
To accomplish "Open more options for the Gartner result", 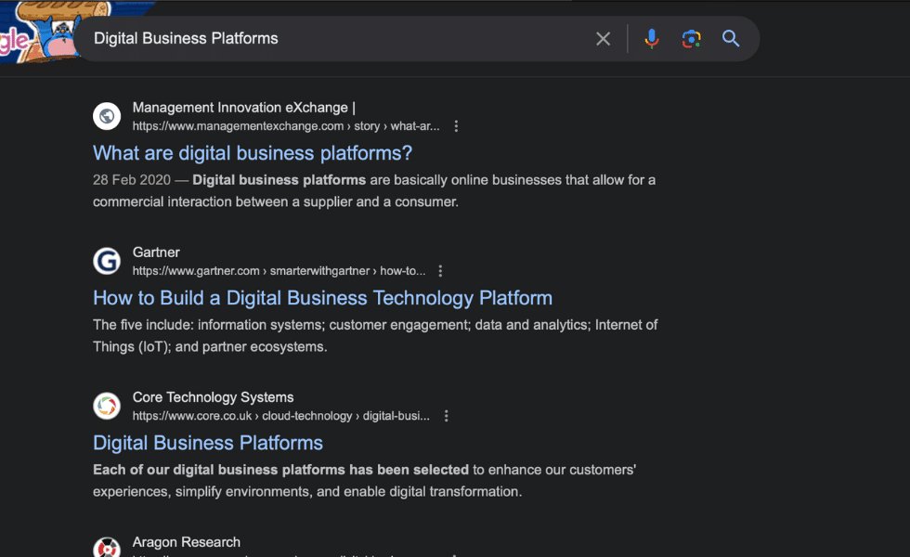I will click(x=440, y=271).
